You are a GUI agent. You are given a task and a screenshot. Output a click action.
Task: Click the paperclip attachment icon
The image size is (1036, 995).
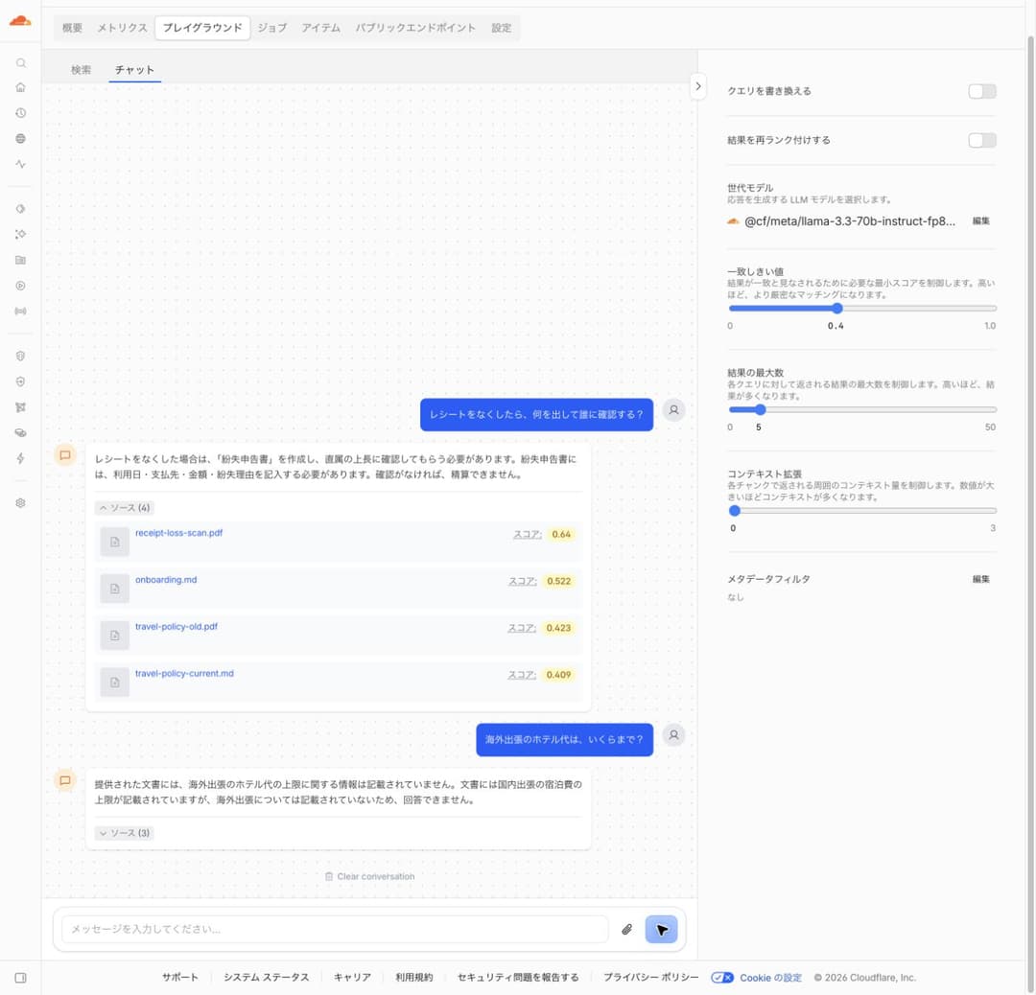[x=626, y=929]
